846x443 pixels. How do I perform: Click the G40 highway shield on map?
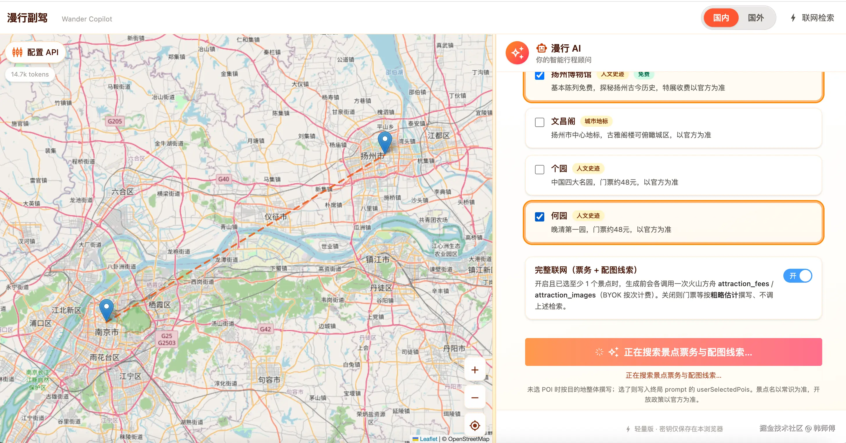[x=224, y=179]
